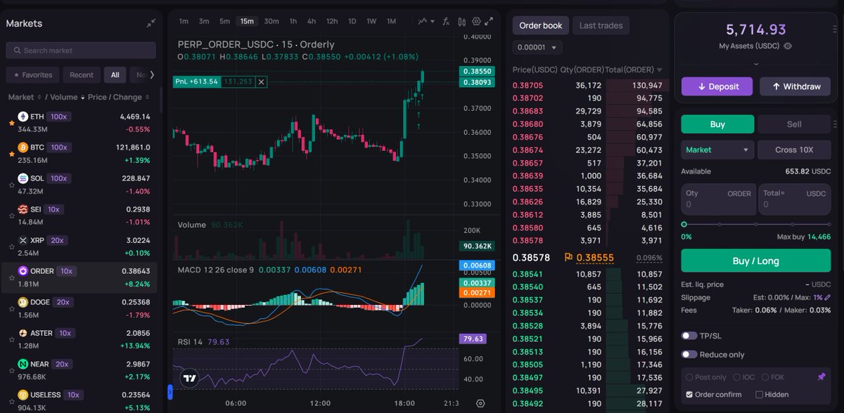
Task: Switch to the Last trades tab
Action: pyautogui.click(x=601, y=25)
